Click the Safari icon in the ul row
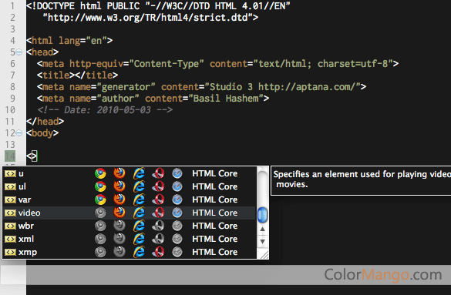The width and height of the screenshot is (451, 295). (x=177, y=186)
